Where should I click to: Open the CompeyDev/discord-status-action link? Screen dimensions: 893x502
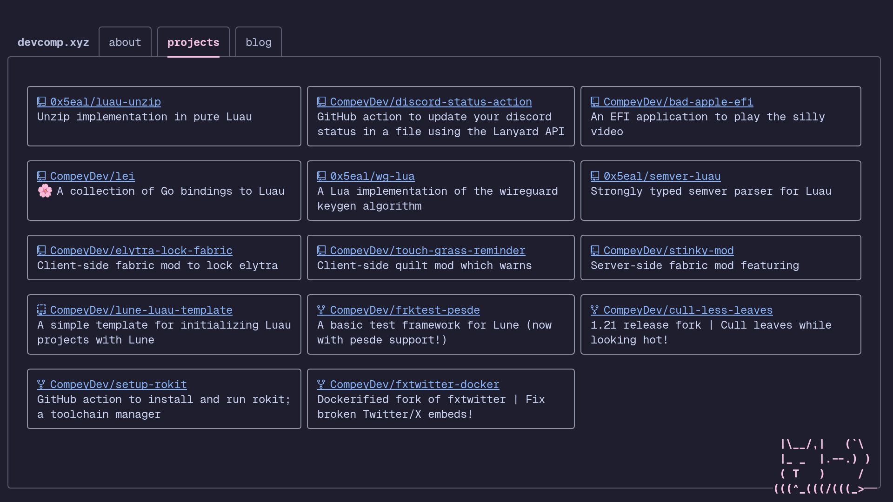[431, 102]
